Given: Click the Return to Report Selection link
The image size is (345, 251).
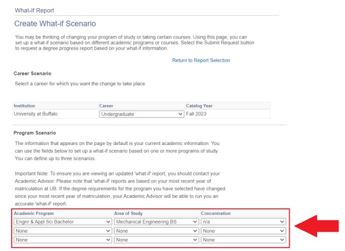Looking at the screenshot, I should pos(201,60).
